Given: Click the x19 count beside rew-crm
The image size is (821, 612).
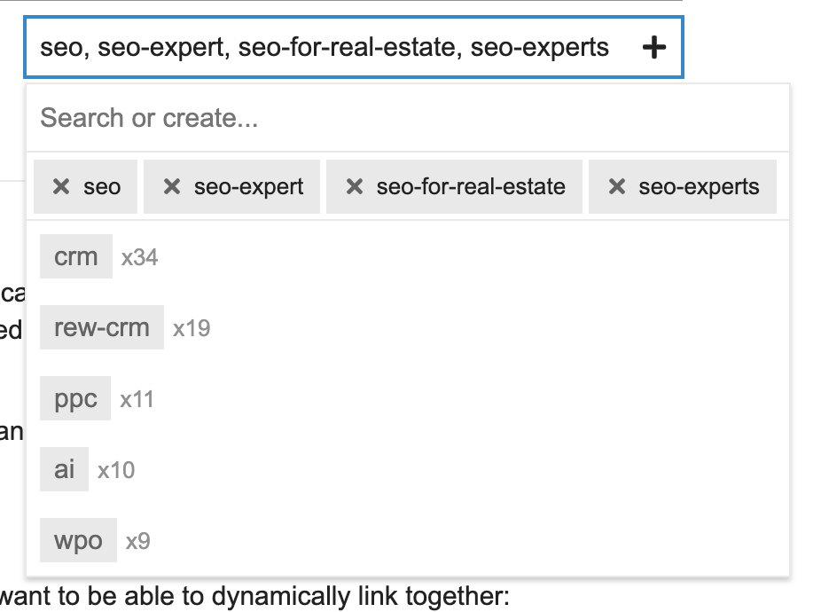Looking at the screenshot, I should click(x=192, y=329).
